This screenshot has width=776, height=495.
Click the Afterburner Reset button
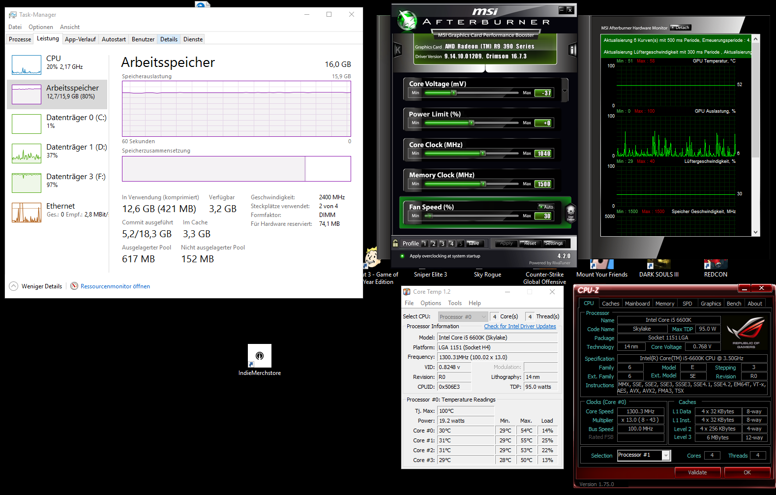(x=530, y=244)
